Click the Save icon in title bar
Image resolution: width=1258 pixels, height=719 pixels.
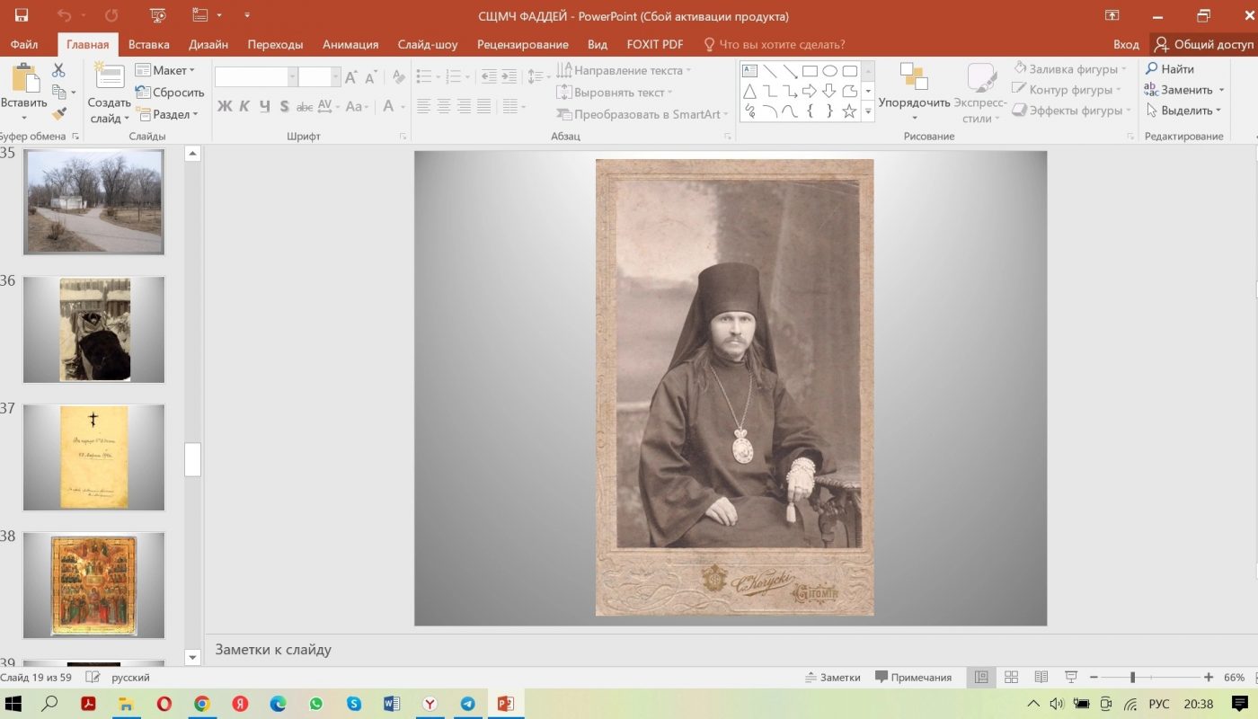[x=21, y=15]
